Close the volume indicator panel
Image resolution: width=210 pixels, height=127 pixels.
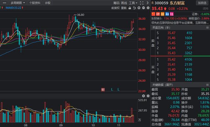143,96
